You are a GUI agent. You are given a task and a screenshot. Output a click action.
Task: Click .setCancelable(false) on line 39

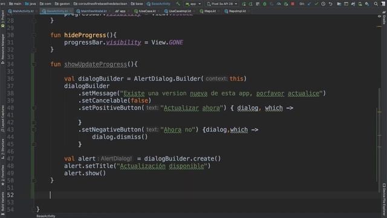tap(114, 101)
